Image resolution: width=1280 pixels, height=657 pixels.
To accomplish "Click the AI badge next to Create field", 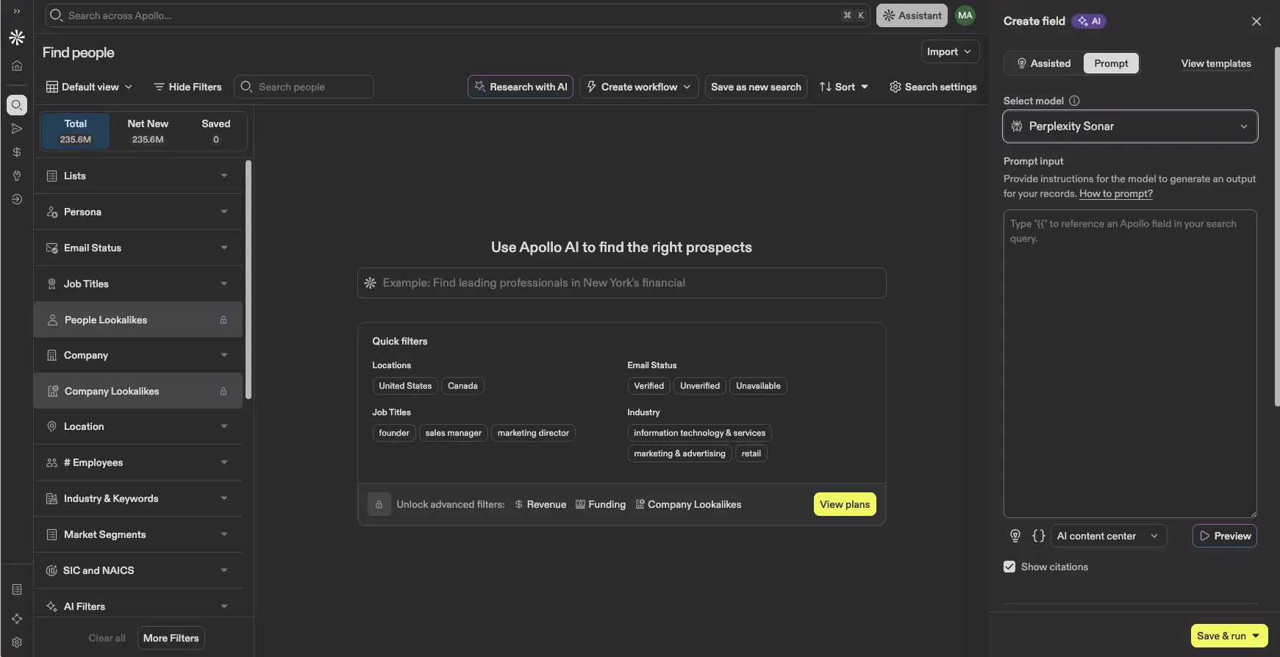I will coord(1089,21).
